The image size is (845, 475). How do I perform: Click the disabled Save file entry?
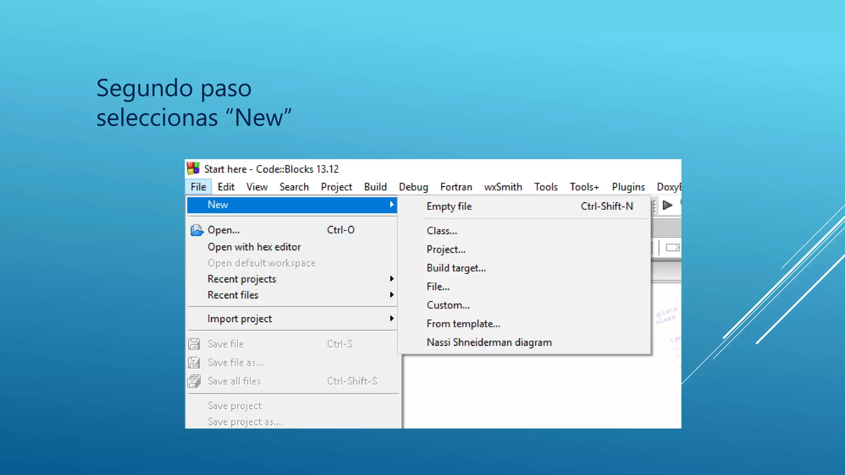point(292,344)
